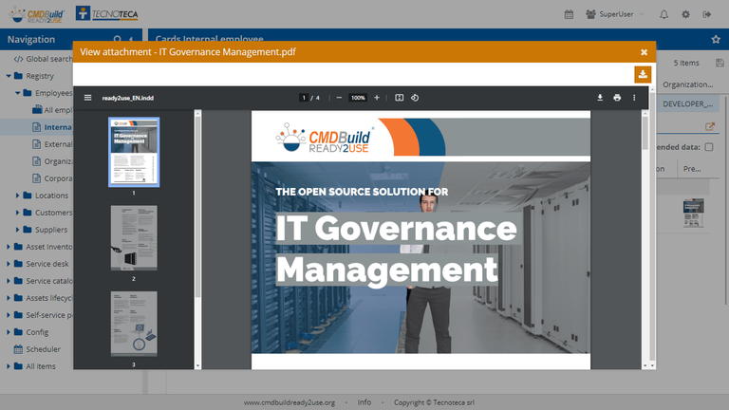
Task: Click the 100% zoom level field
Action: pos(358,98)
